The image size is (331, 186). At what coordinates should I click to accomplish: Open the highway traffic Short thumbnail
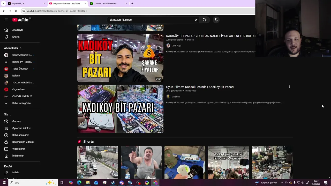click(x=98, y=162)
